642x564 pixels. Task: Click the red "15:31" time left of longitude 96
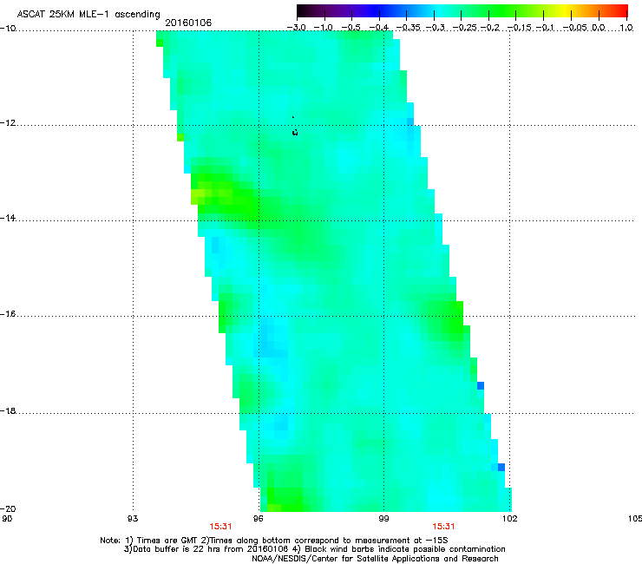tap(220, 527)
